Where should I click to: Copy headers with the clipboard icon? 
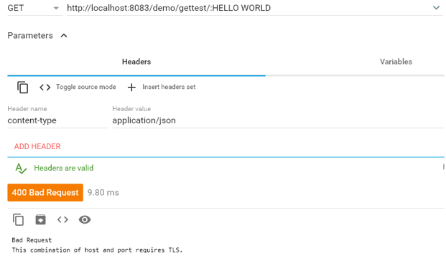[x=22, y=87]
